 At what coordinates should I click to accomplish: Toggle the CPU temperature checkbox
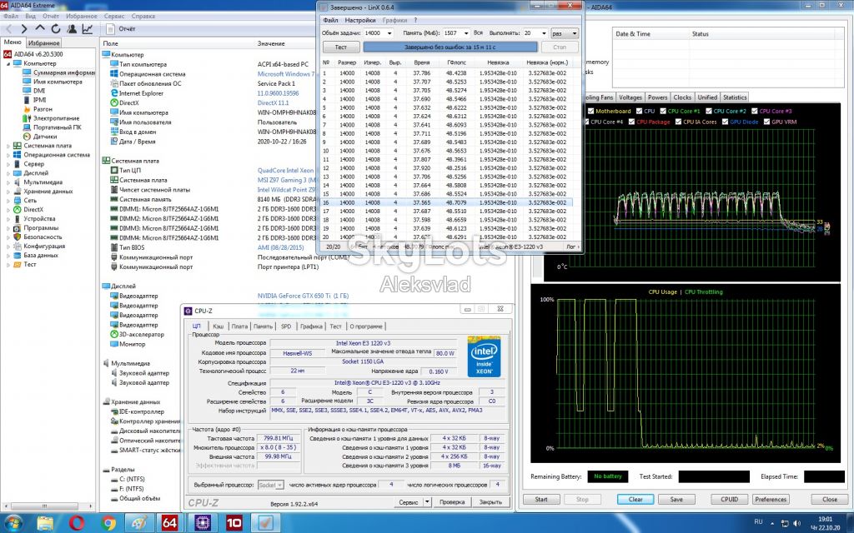point(640,111)
